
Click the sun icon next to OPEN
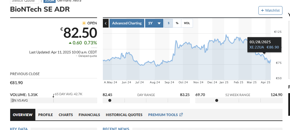click(84, 23)
